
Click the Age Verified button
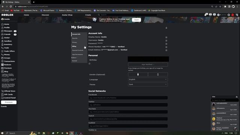pyautogui.click(x=148, y=64)
